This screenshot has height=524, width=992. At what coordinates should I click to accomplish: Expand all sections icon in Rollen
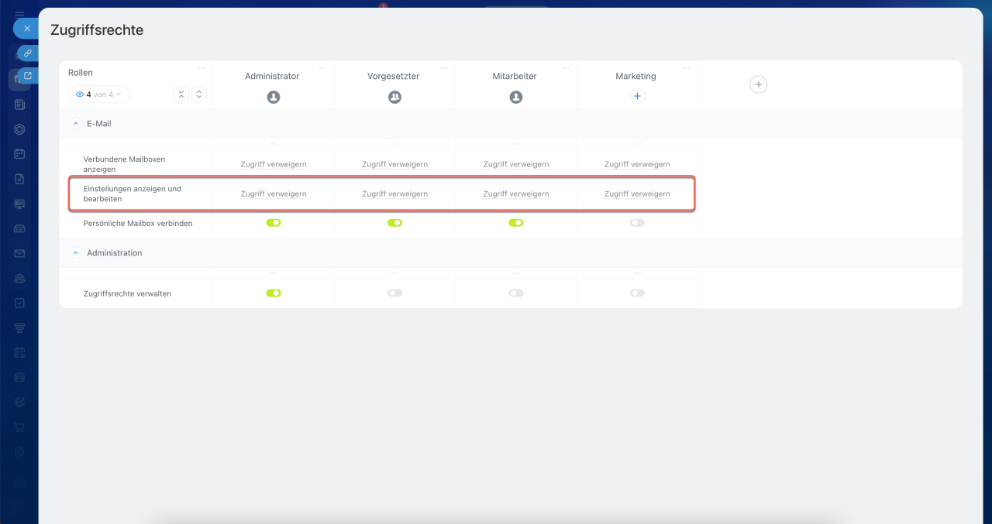199,94
